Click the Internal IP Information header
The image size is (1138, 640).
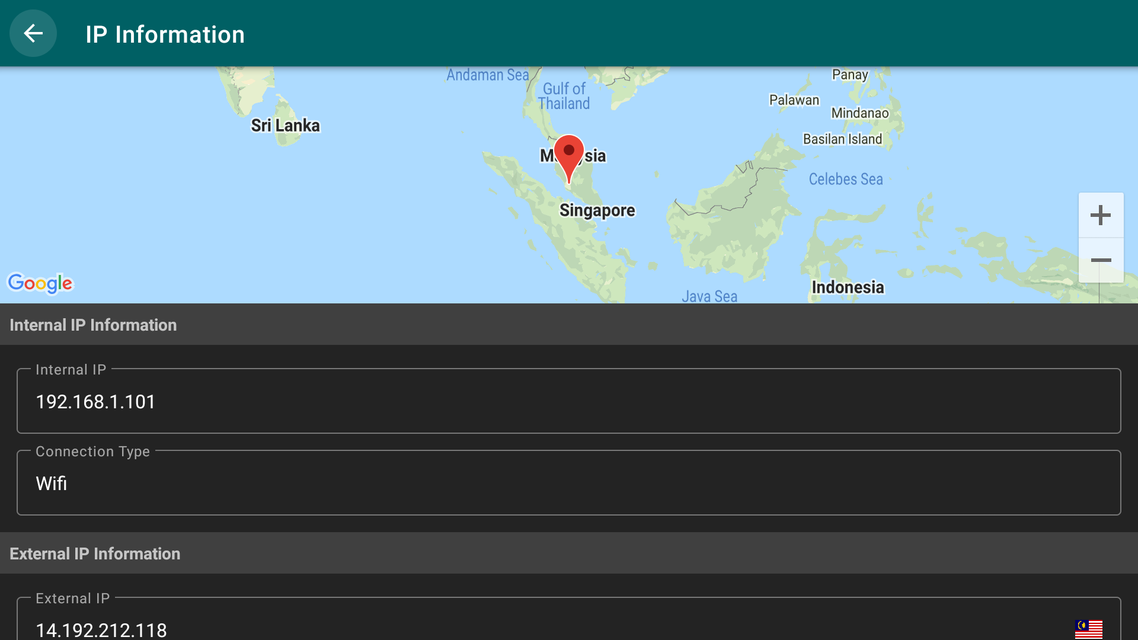coord(93,325)
